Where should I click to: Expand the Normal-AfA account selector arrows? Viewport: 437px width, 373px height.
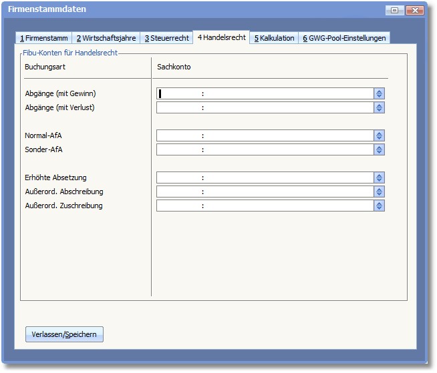click(x=380, y=136)
